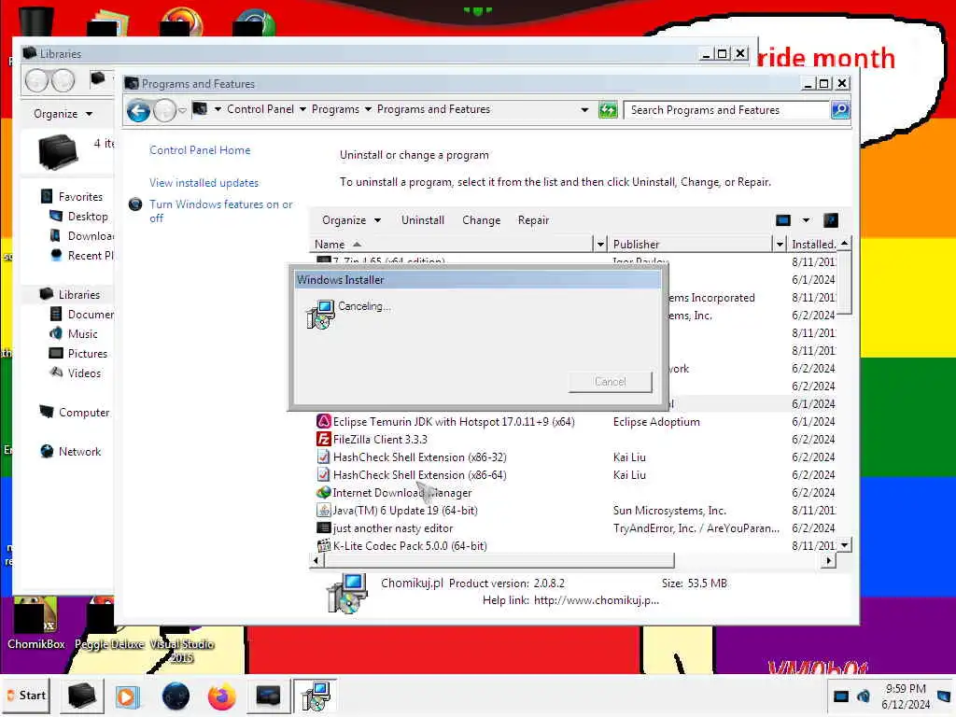Click the Repair toolbar command
The height and width of the screenshot is (717, 956).
tap(533, 220)
